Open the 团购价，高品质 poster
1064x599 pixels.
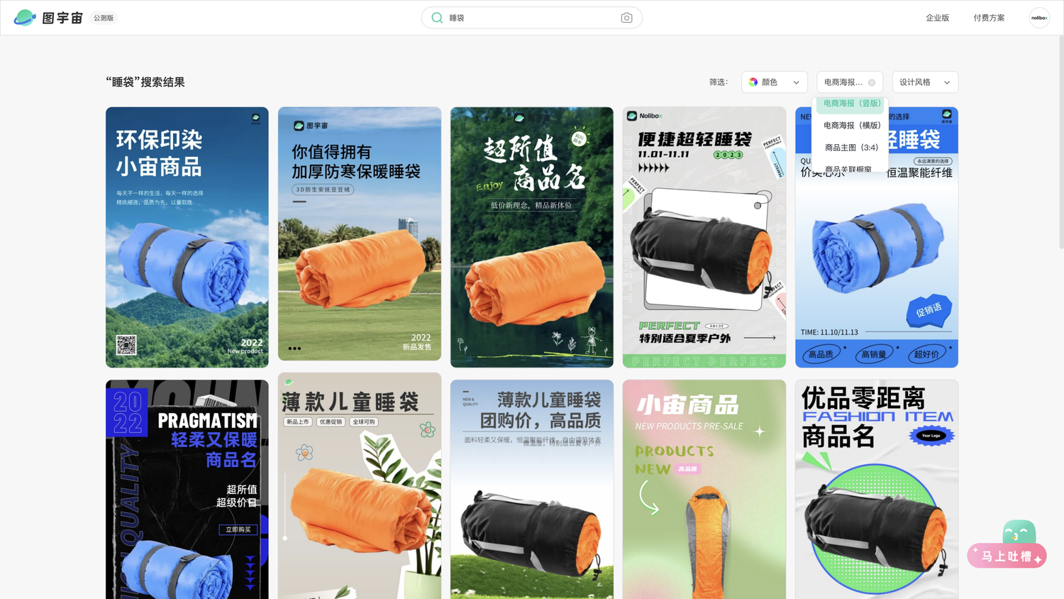pos(532,490)
